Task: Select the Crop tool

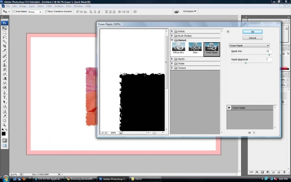Action: point(4,46)
